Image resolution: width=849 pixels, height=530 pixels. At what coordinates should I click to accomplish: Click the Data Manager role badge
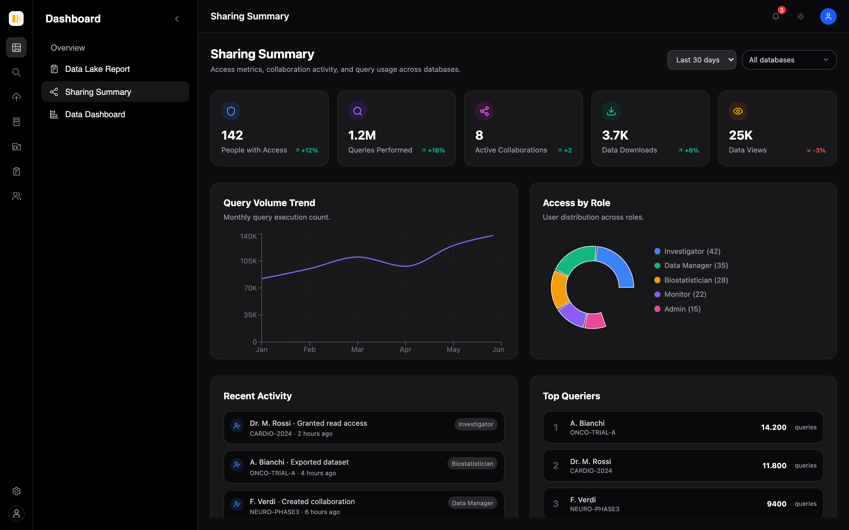pos(473,503)
